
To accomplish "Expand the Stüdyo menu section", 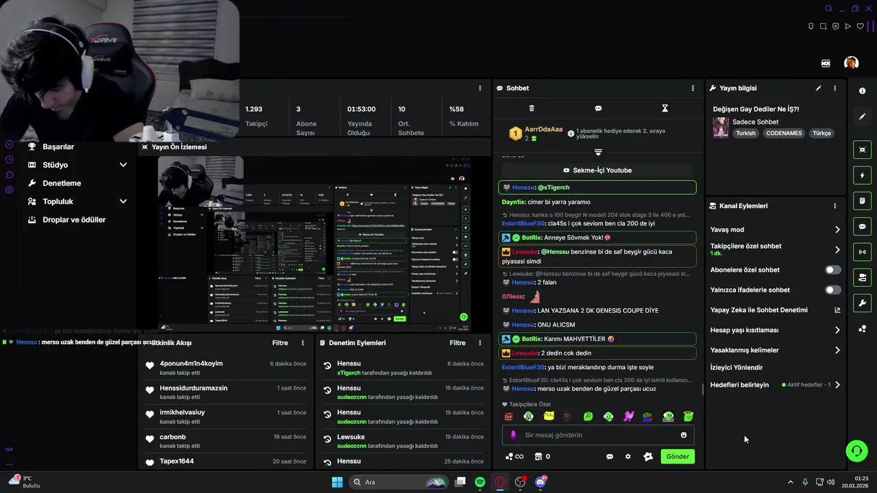I will [123, 165].
